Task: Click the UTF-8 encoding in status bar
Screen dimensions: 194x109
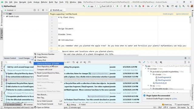Action: [x=166, y=107]
